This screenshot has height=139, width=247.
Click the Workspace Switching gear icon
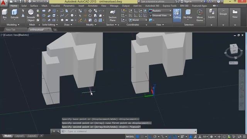[211, 137]
